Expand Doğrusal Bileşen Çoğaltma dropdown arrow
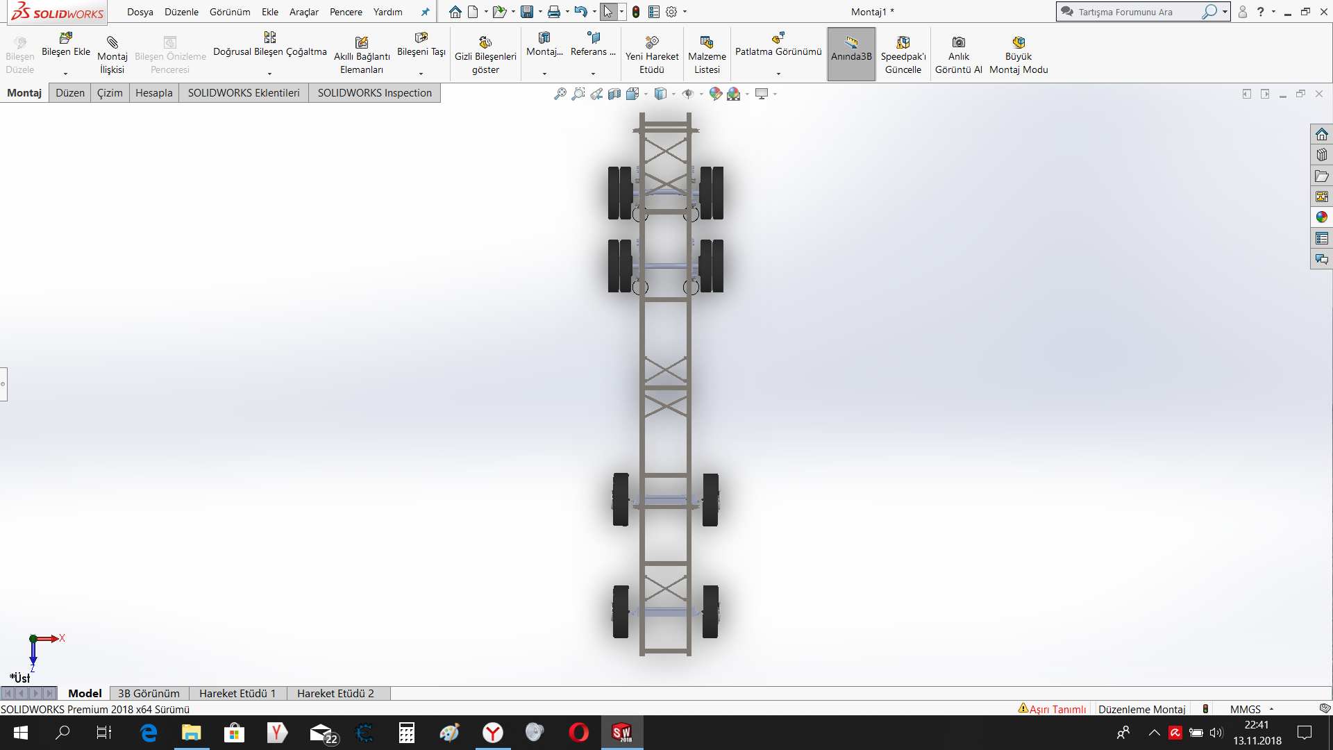 [x=269, y=74]
